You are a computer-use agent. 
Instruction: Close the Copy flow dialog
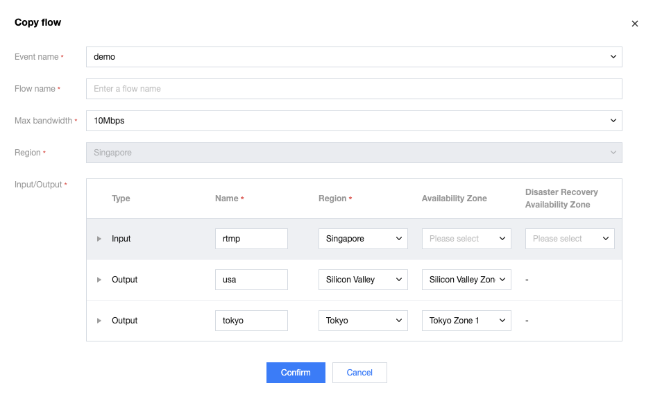pyautogui.click(x=634, y=24)
